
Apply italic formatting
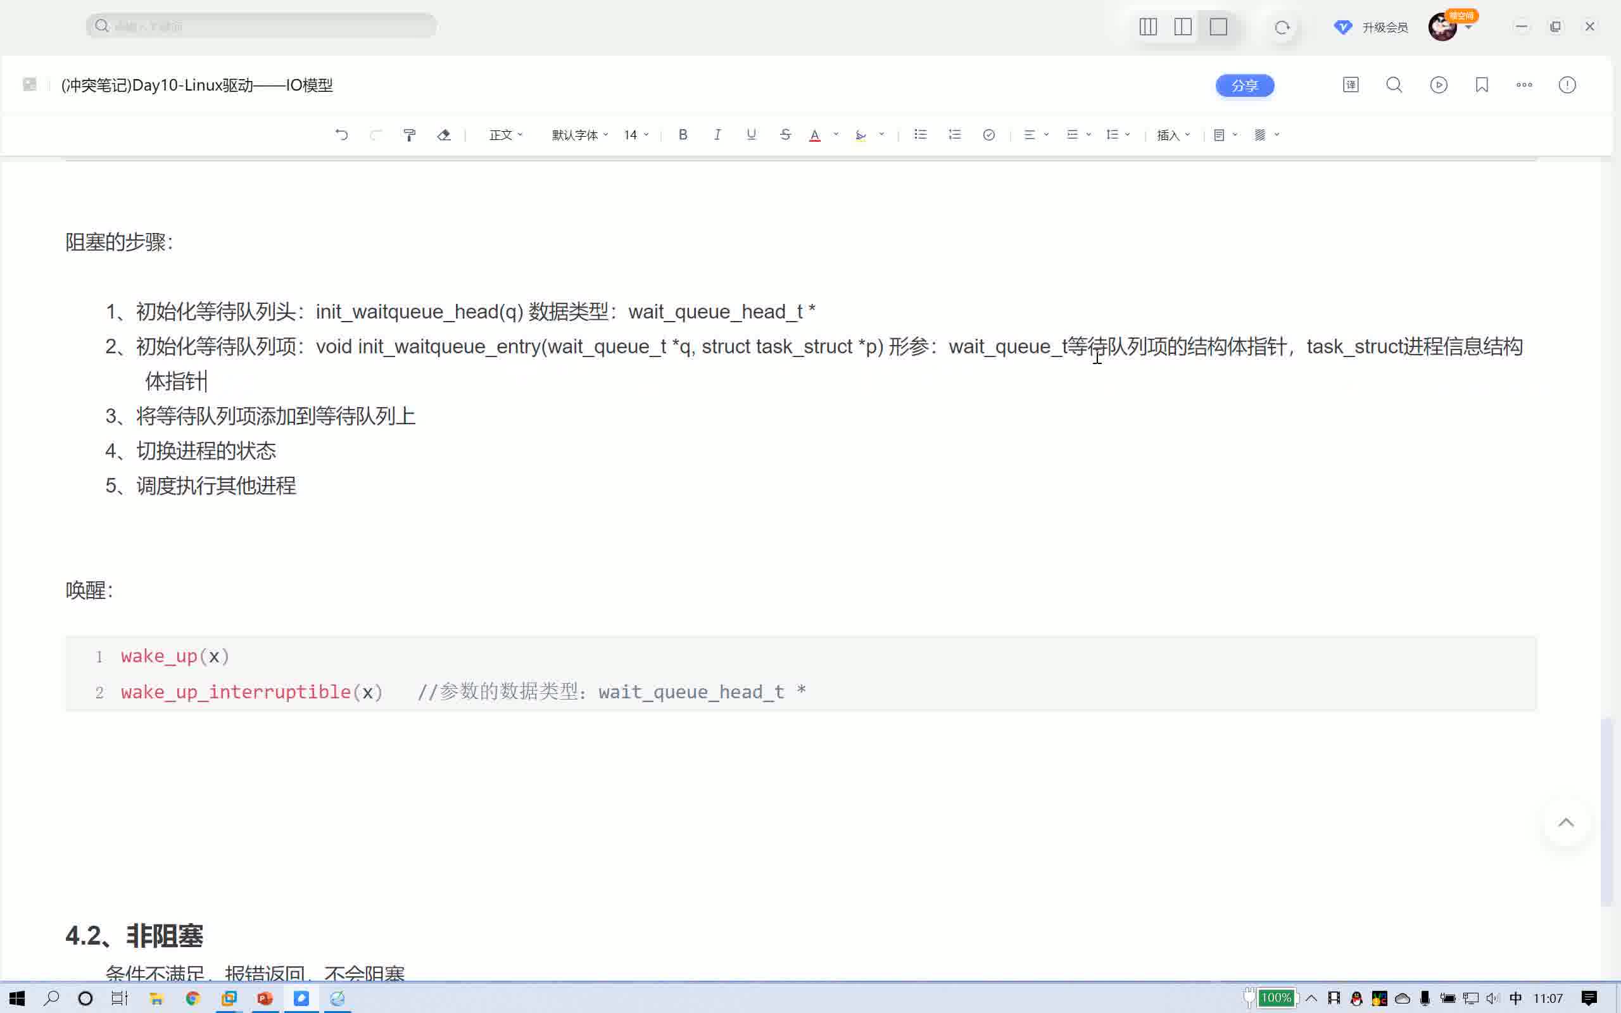(x=717, y=135)
